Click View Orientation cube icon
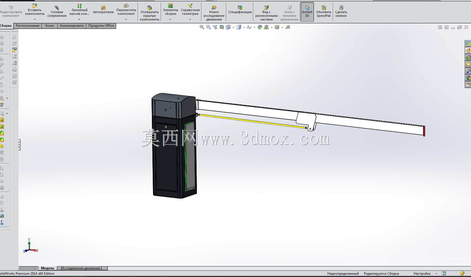 228,27
